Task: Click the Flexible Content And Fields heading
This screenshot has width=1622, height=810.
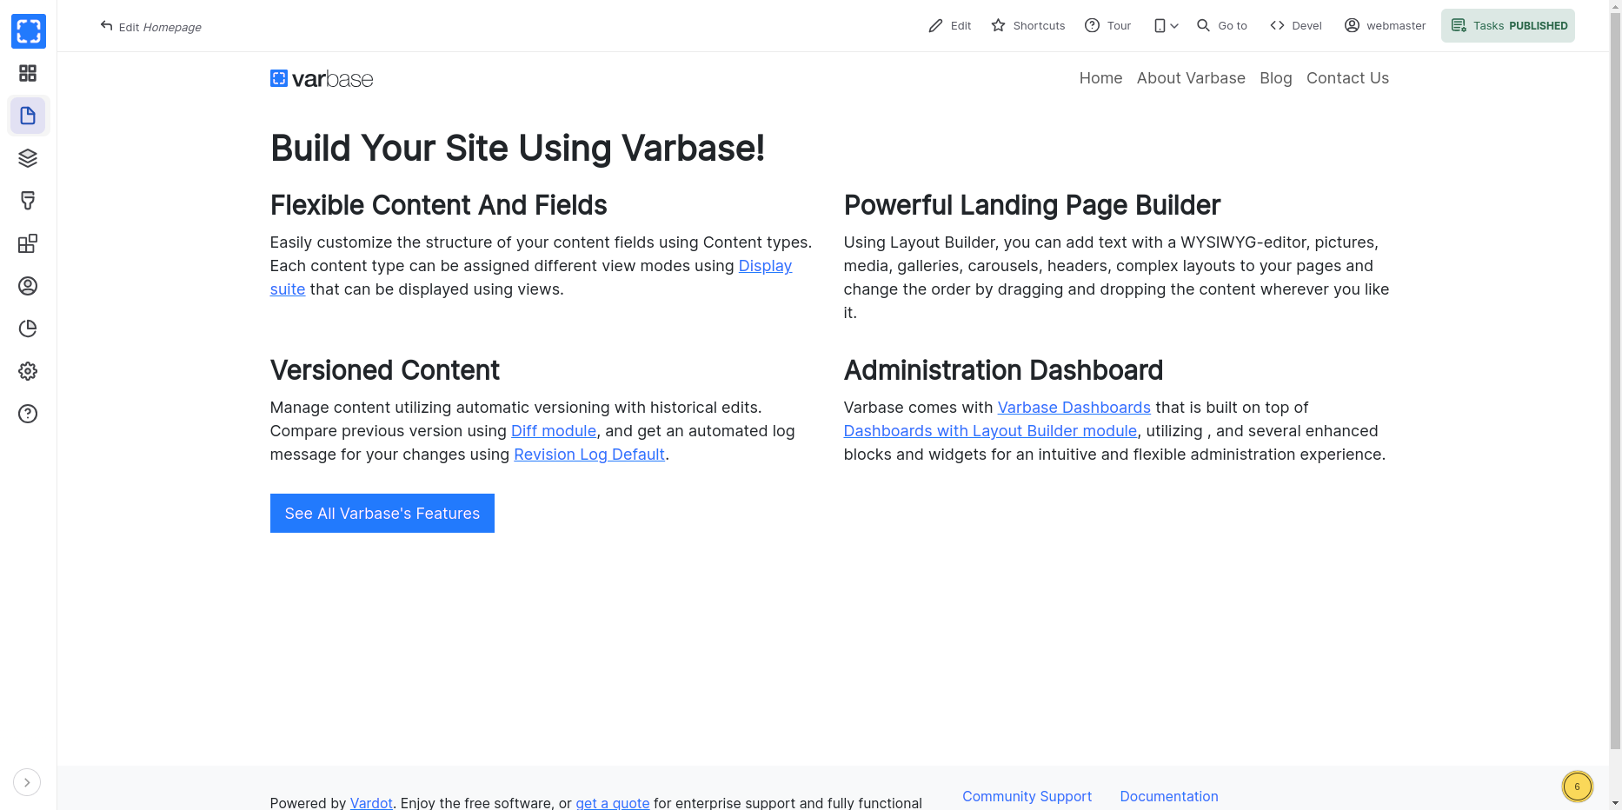Action: click(x=438, y=205)
